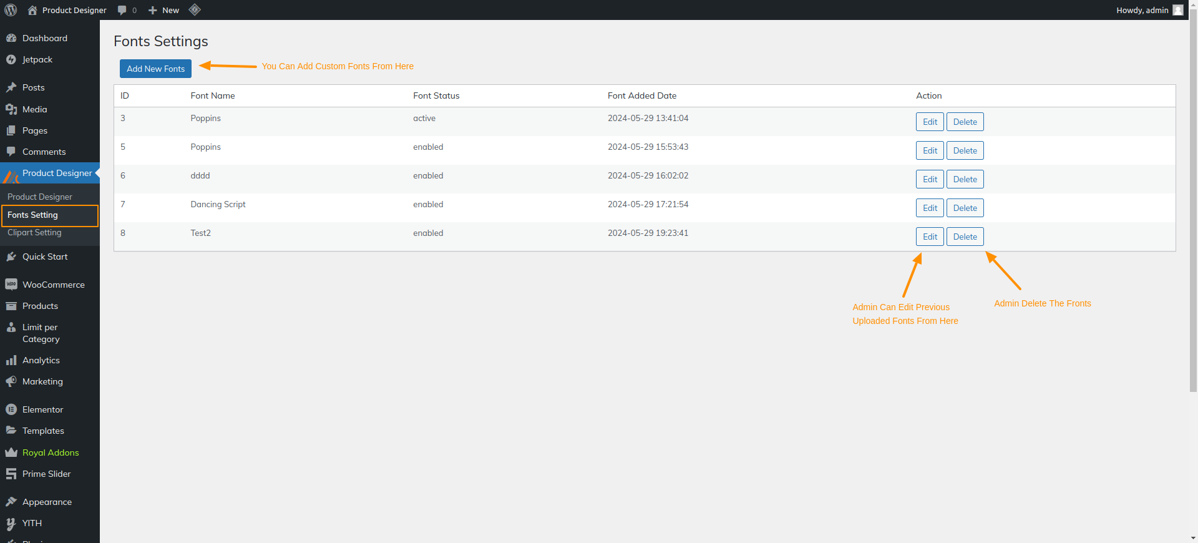Click the Comments icon in sidebar
Screen dimensions: 1198x543
(11, 152)
